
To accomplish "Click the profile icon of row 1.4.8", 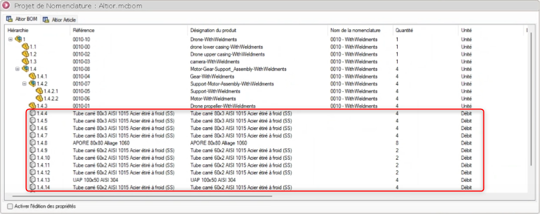I will tap(33, 143).
